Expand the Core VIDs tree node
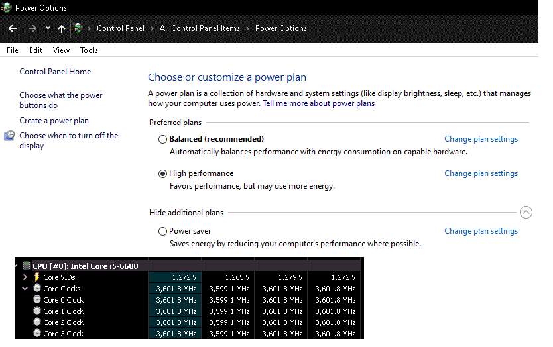 pyautogui.click(x=25, y=277)
